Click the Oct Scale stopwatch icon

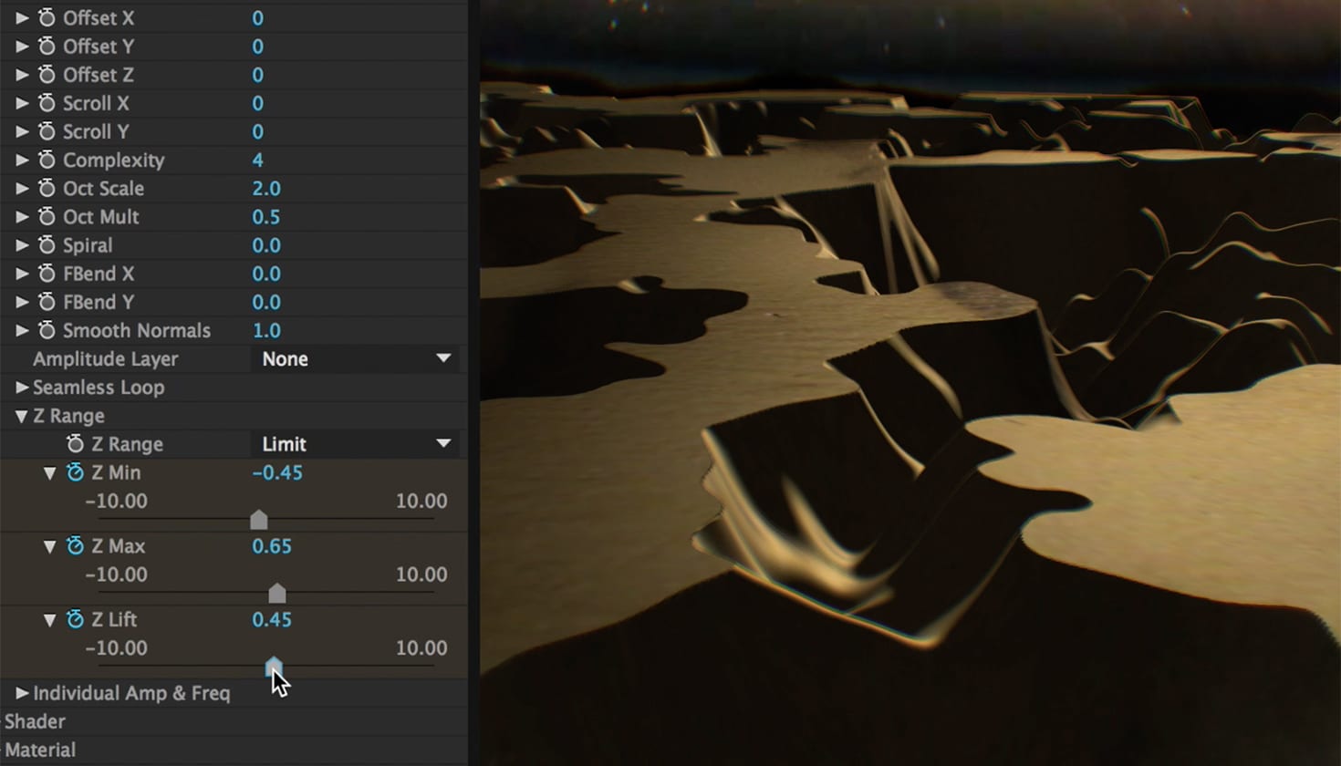[x=47, y=189]
